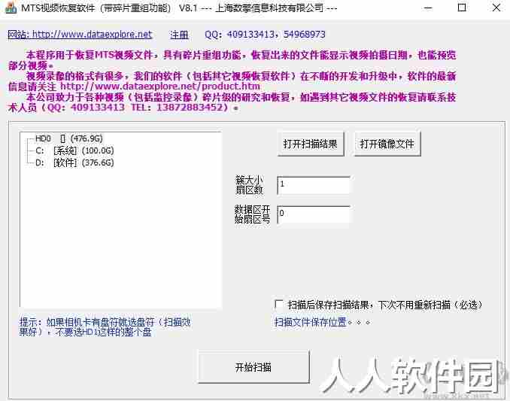Close the MTS recovery window
Viewport: 510px width, 401px height.
[x=496, y=8]
